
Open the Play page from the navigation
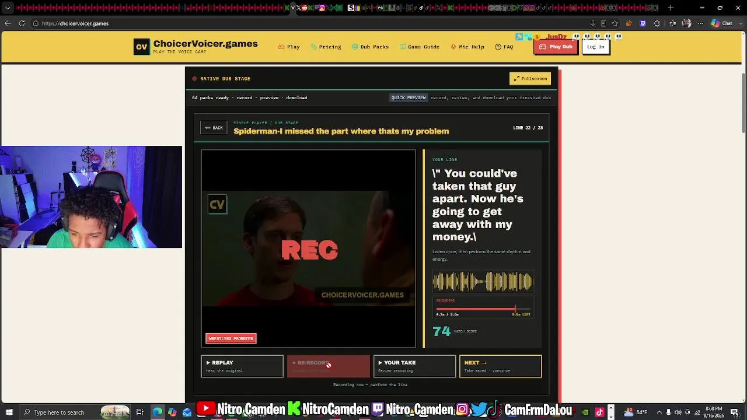click(289, 47)
